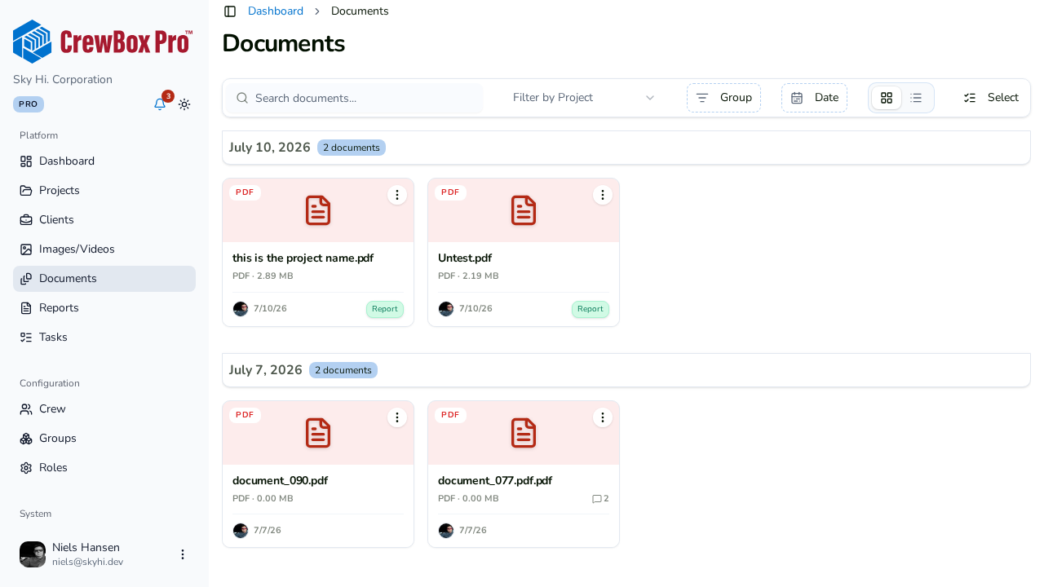1044x587 pixels.
Task: Click the Sky Hi. Corporation name
Action: (x=63, y=80)
